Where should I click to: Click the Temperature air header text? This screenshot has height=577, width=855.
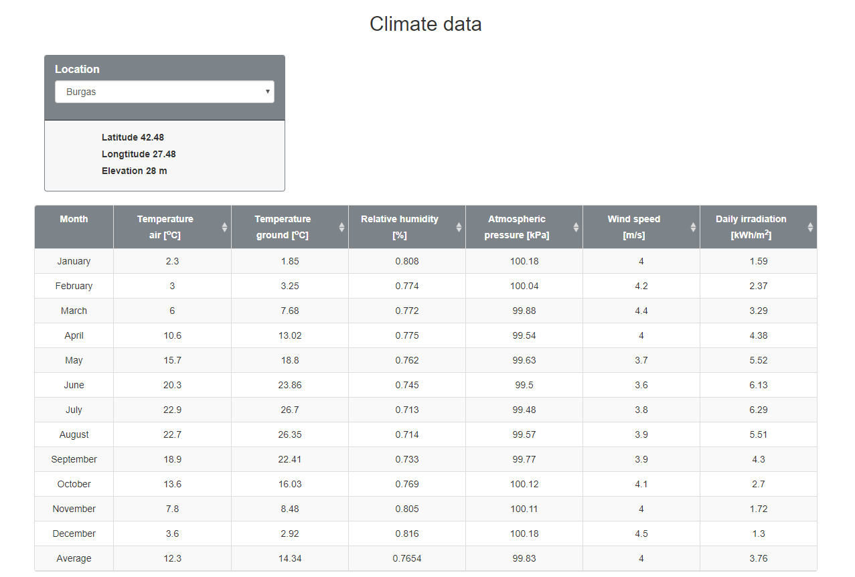[x=165, y=227]
